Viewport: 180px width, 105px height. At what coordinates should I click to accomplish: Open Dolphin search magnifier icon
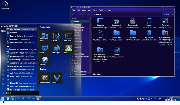[x=172, y=14]
